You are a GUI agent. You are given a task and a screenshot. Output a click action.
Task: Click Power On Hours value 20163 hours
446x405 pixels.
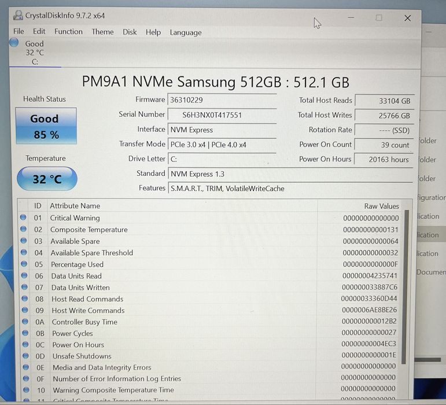pyautogui.click(x=383, y=159)
